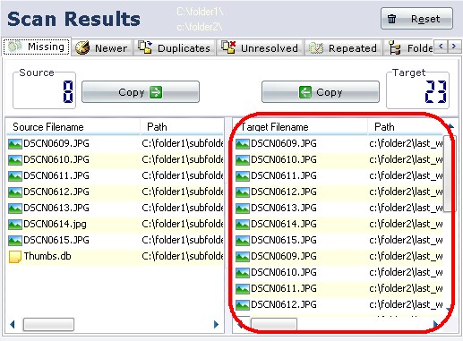The width and height of the screenshot is (463, 341).
Task: Select DSCN0614.jpg in source list
Action: (x=55, y=224)
